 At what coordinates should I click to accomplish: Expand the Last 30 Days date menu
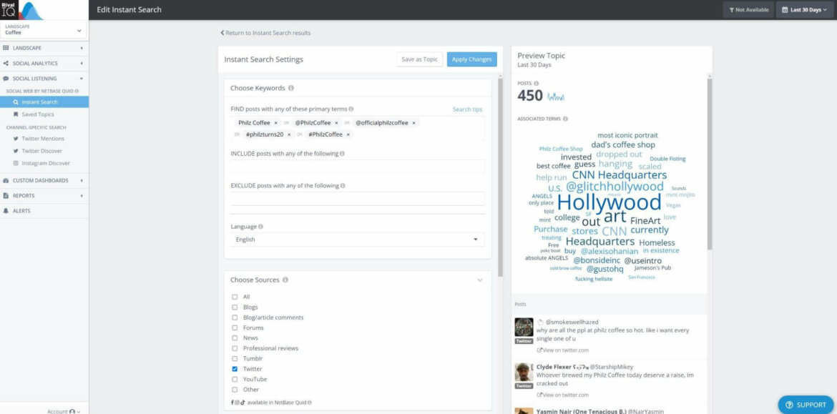pyautogui.click(x=805, y=9)
